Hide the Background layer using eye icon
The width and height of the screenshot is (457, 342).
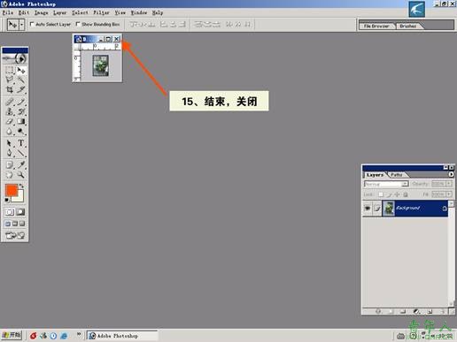(x=368, y=208)
